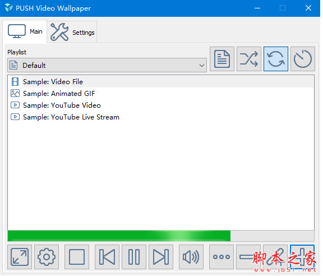
Task: Open the playlist manager document icon
Action: click(x=222, y=59)
